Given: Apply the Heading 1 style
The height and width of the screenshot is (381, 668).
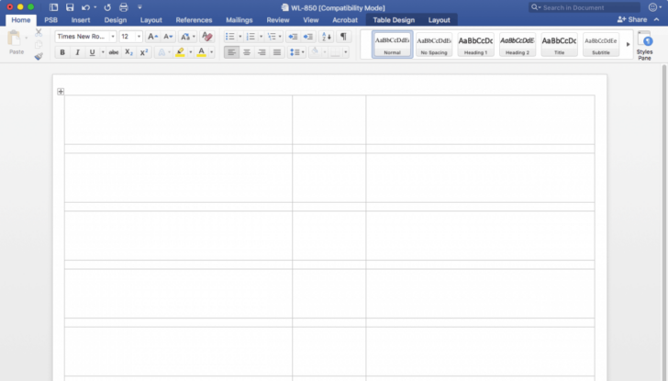Looking at the screenshot, I should point(475,44).
